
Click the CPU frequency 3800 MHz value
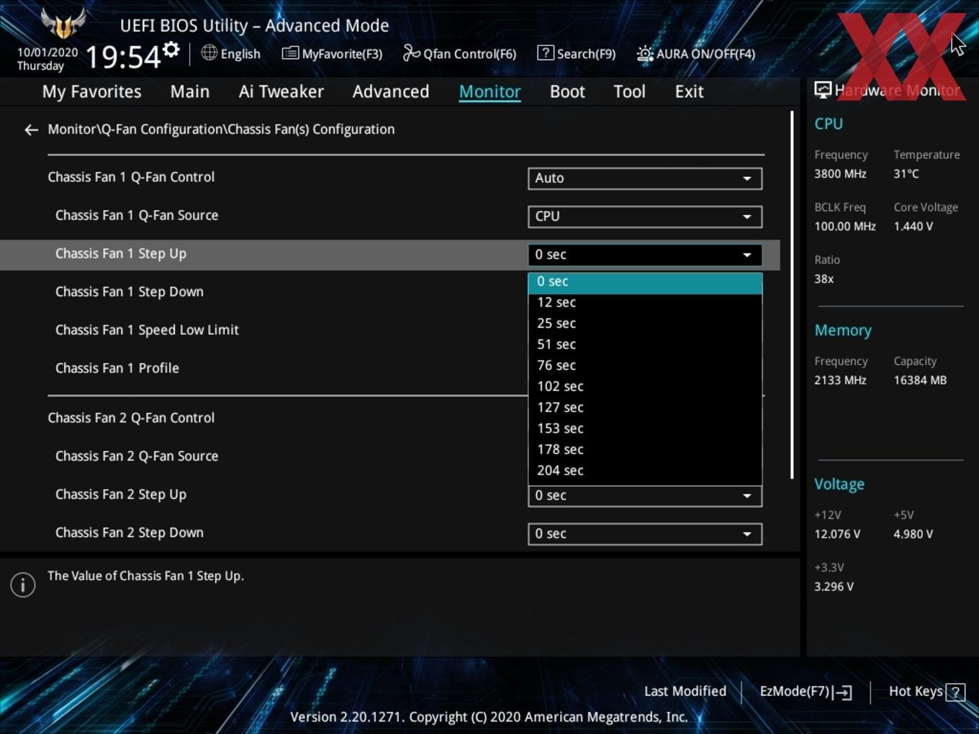click(840, 174)
